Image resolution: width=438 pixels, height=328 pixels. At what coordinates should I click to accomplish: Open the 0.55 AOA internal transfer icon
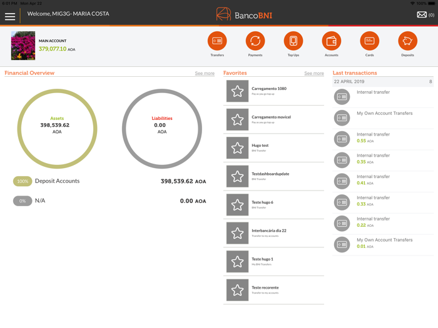(342, 139)
